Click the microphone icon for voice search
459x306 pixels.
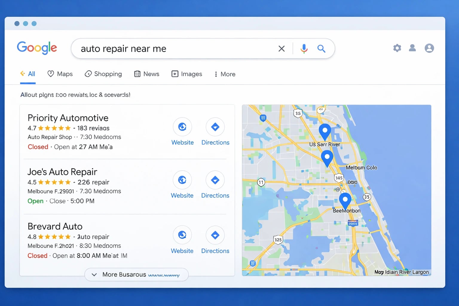coord(304,48)
